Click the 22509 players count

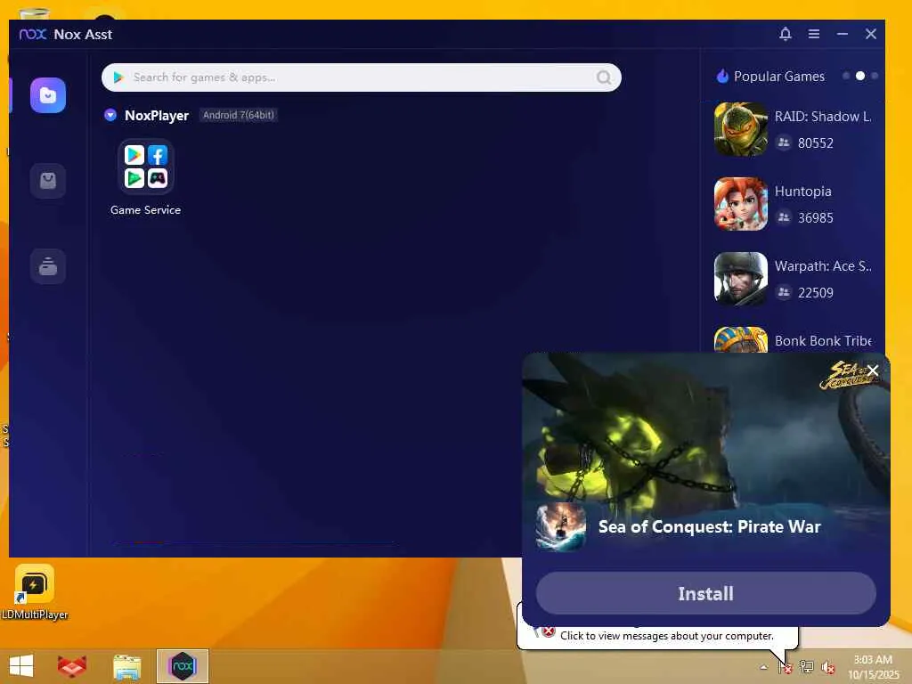pyautogui.click(x=816, y=292)
